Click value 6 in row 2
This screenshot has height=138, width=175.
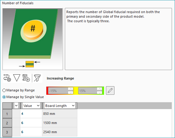[31, 123]
